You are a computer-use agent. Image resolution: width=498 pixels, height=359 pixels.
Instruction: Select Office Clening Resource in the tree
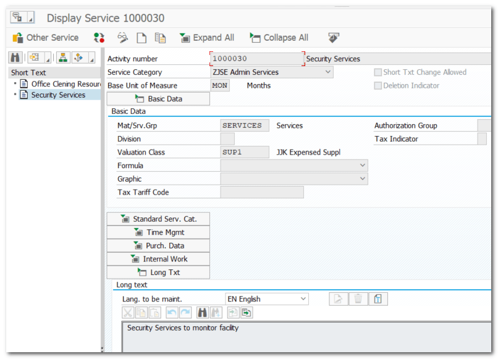[x=65, y=84]
